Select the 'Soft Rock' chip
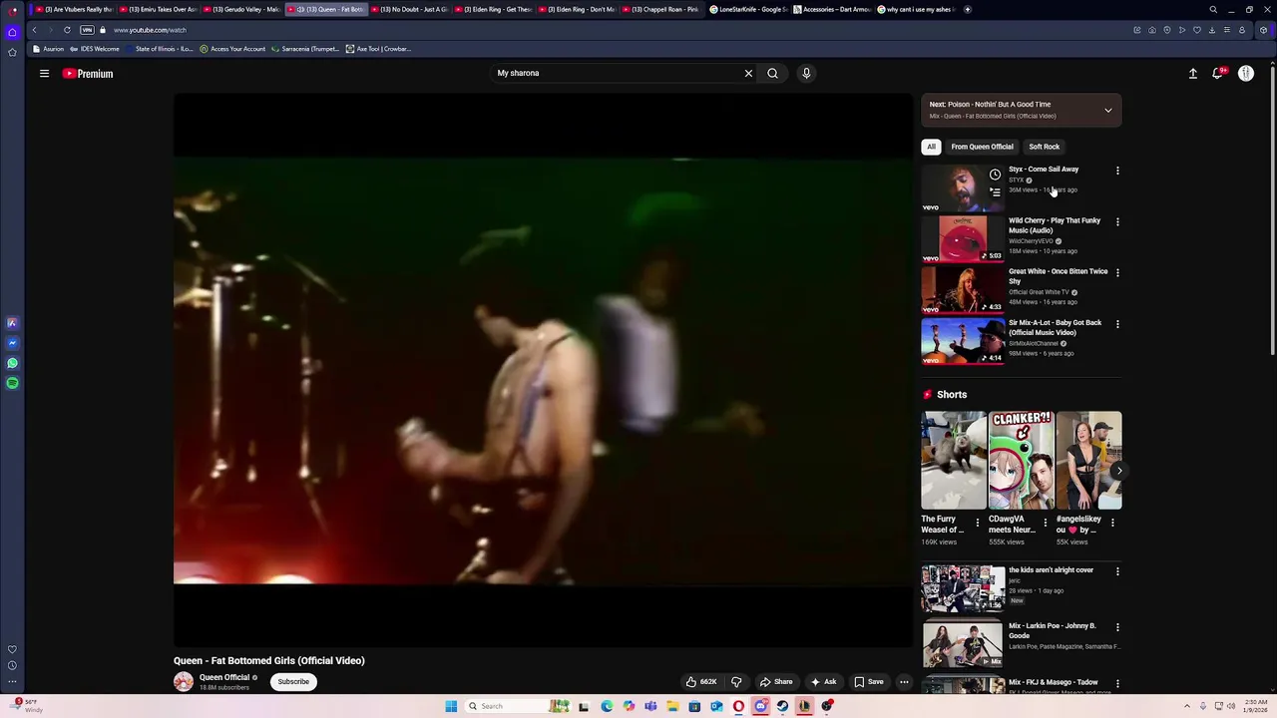The height and width of the screenshot is (718, 1277). (x=1044, y=147)
